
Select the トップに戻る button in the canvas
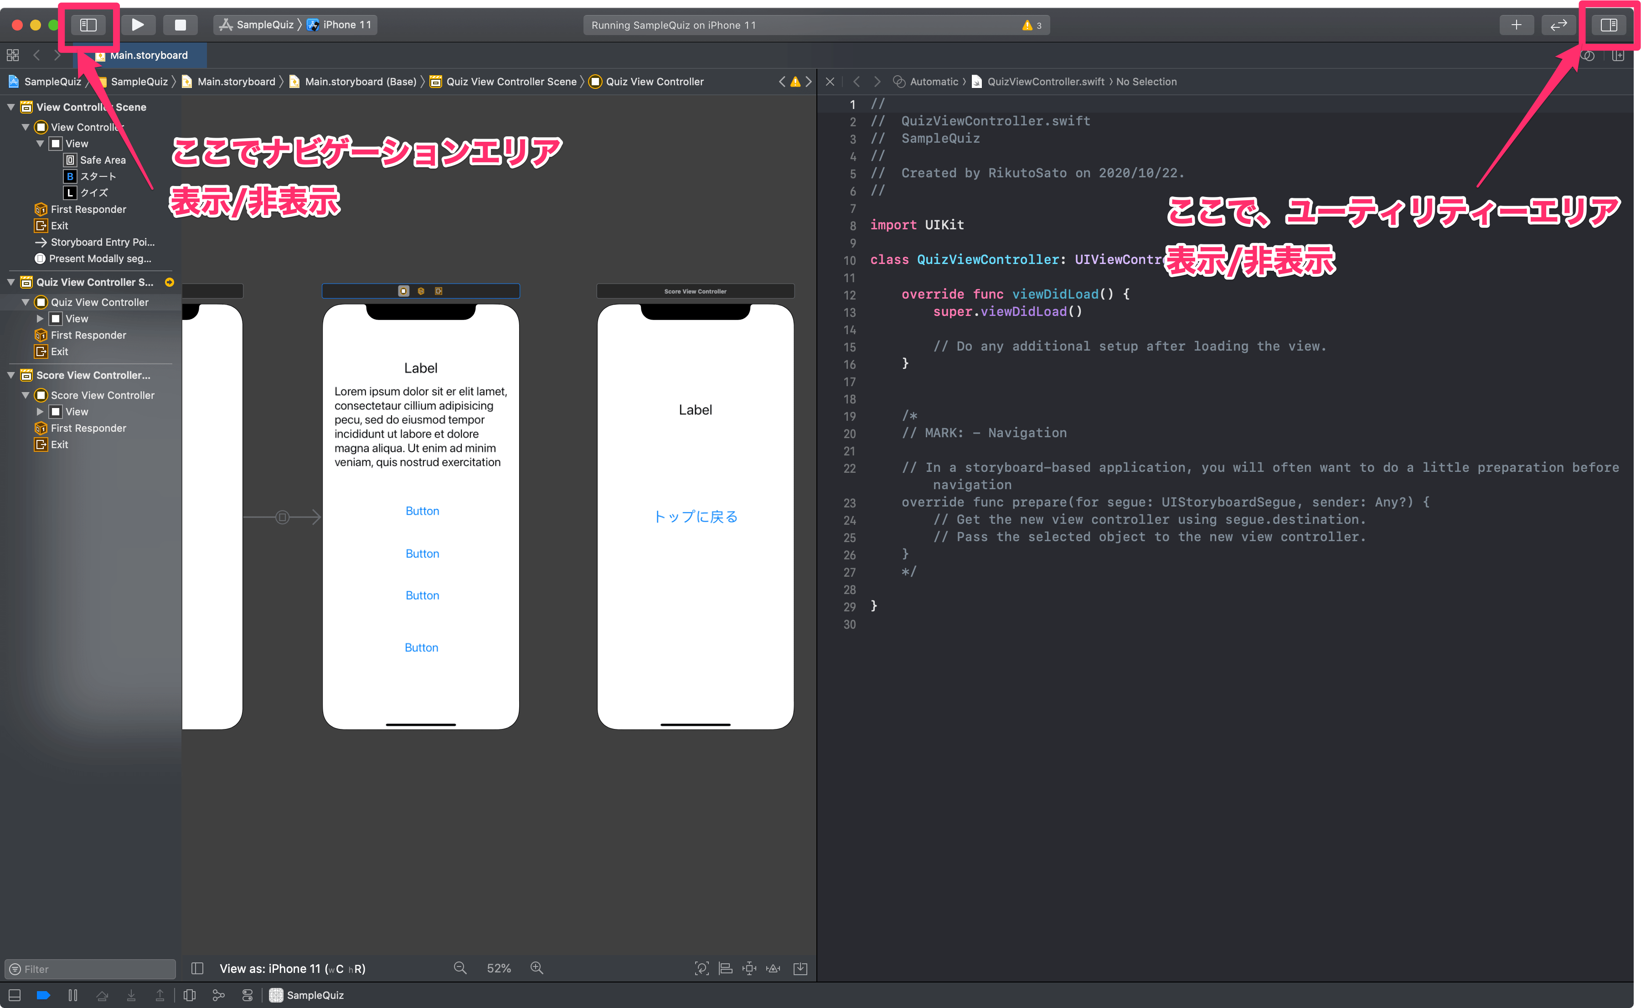click(x=695, y=516)
